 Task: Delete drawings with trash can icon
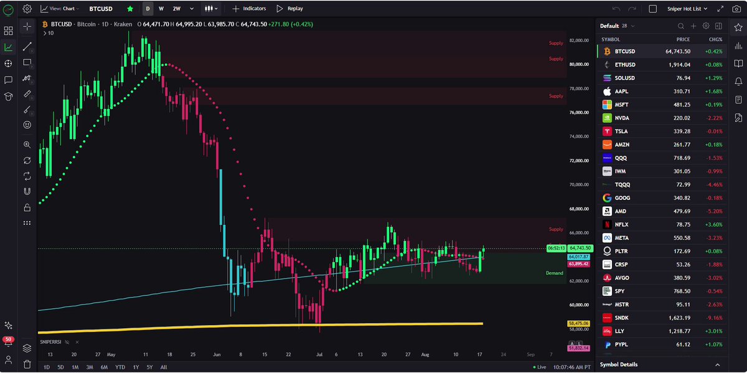point(27,364)
